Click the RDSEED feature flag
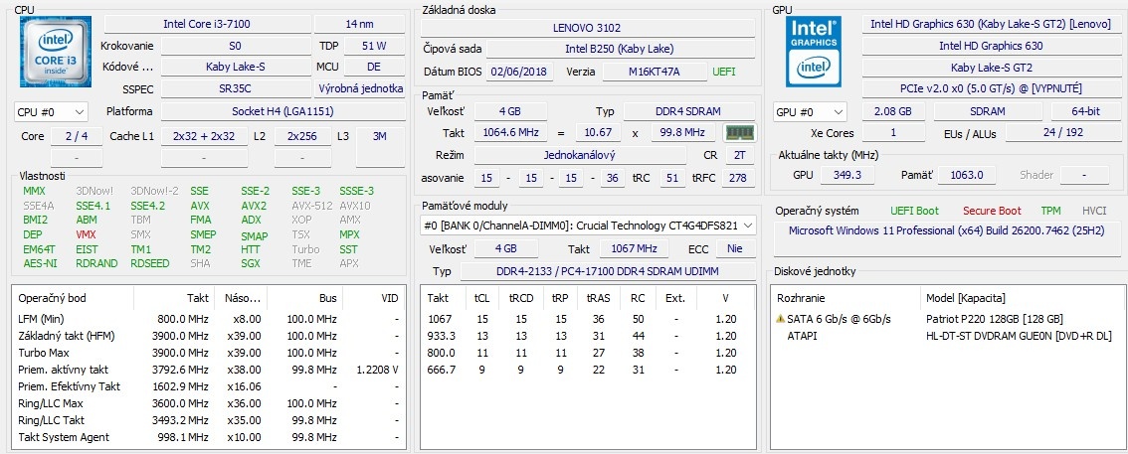 [150, 263]
